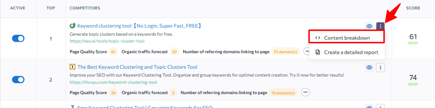The width and height of the screenshot is (435, 108).
Task: Click the 13 domain(s) badge
Action: [x=283, y=93]
